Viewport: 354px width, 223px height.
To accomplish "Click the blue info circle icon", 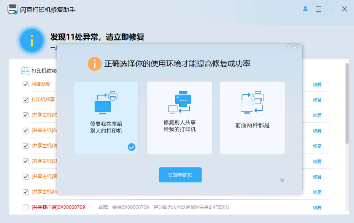I will pos(32,41).
